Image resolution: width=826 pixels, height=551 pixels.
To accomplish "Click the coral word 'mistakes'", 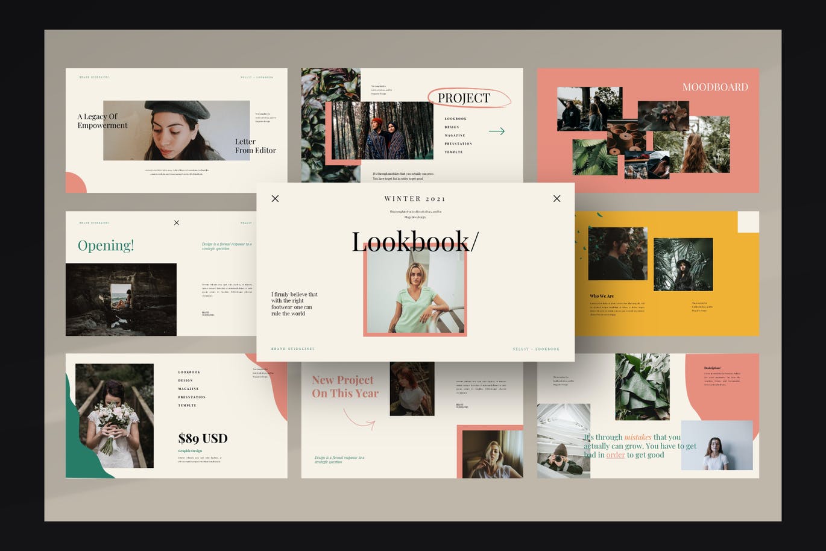I will click(637, 437).
